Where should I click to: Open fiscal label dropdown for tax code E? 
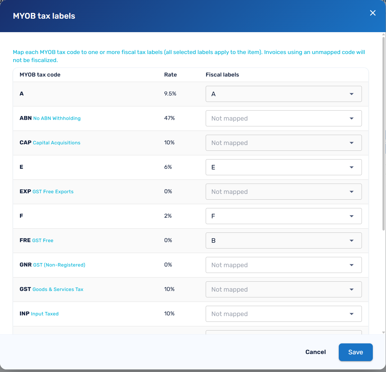pyautogui.click(x=283, y=167)
